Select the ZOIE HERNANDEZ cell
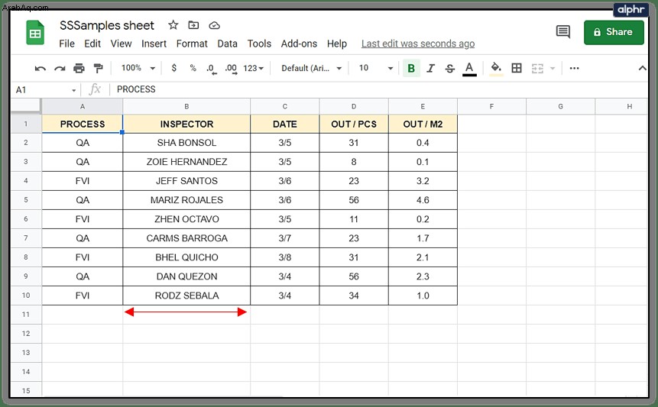This screenshot has height=407, width=658. click(x=186, y=162)
